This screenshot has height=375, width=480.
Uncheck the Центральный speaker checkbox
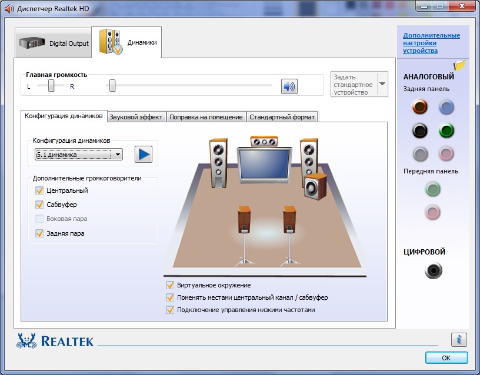click(x=40, y=190)
